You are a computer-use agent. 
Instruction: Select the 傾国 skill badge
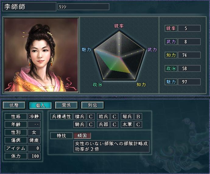point(82,136)
